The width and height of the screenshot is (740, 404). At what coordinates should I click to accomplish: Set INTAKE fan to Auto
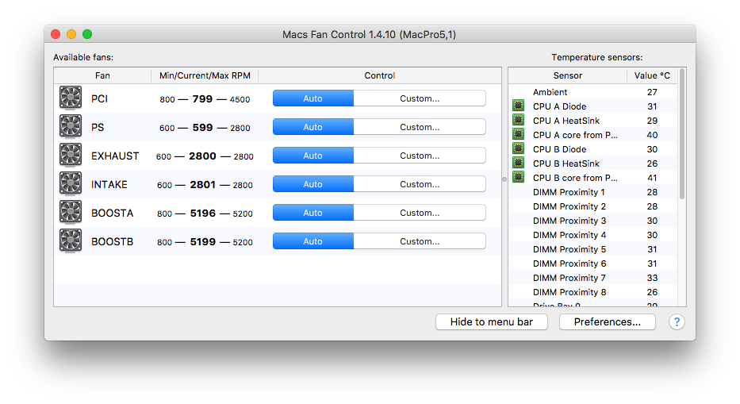click(x=313, y=184)
